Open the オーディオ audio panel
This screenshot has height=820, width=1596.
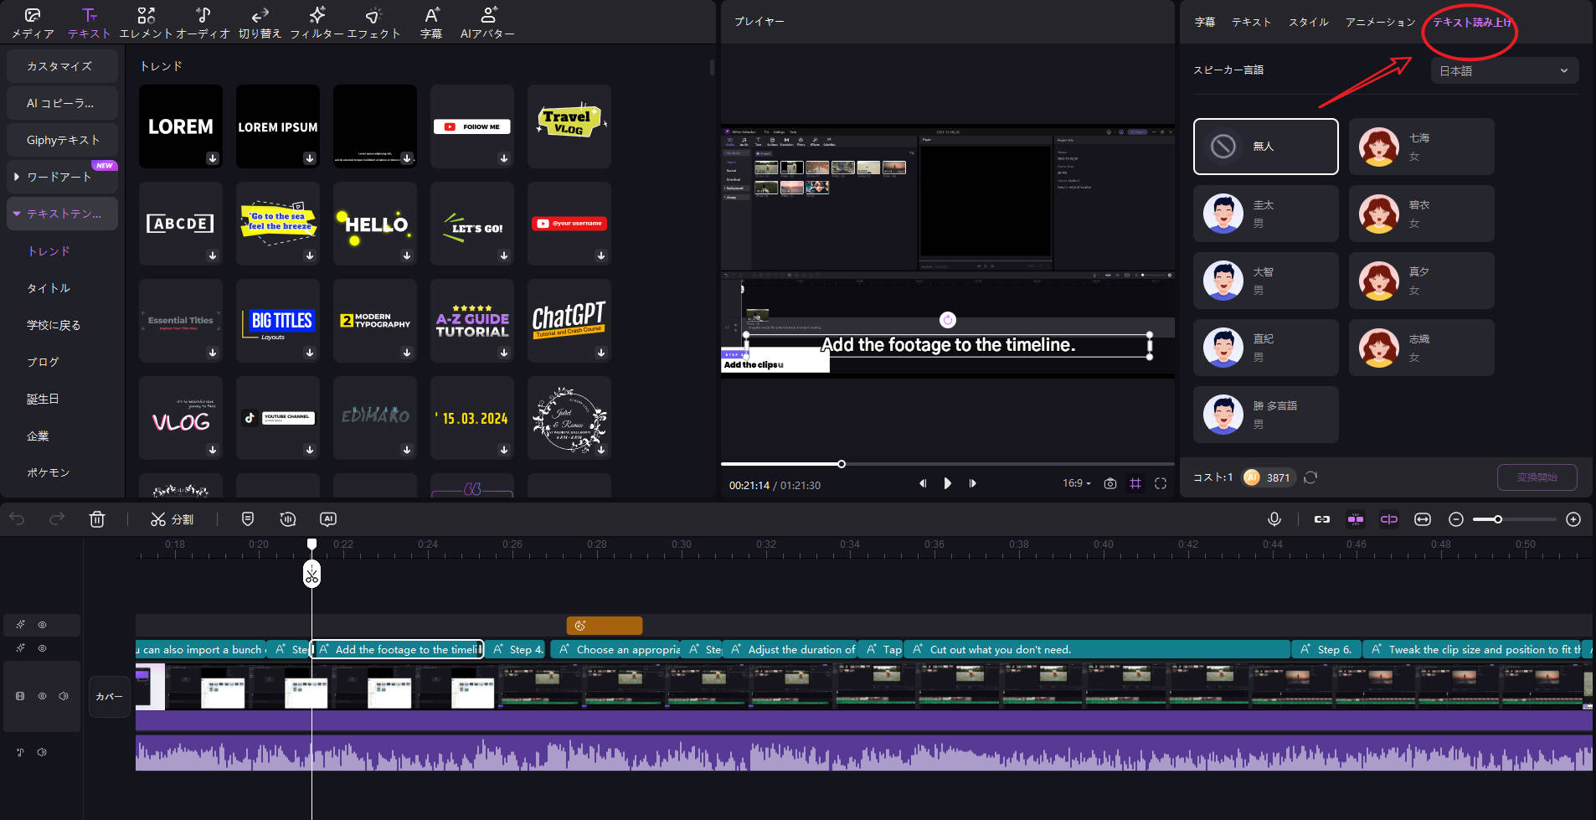(203, 23)
